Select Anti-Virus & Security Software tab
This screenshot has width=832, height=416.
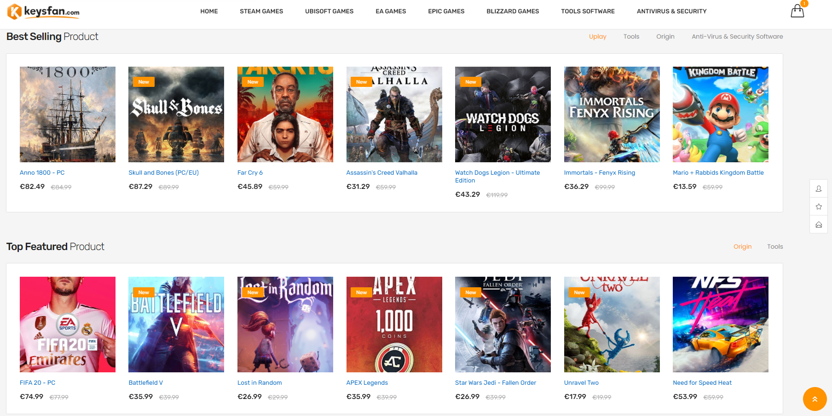(x=737, y=37)
